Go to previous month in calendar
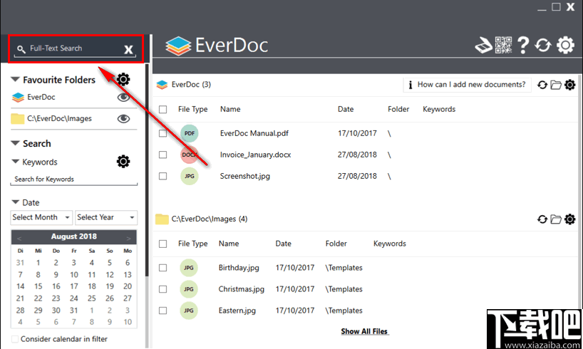 pyautogui.click(x=19, y=238)
